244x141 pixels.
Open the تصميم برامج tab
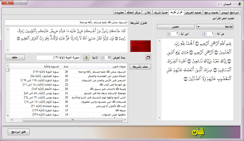click(211, 13)
